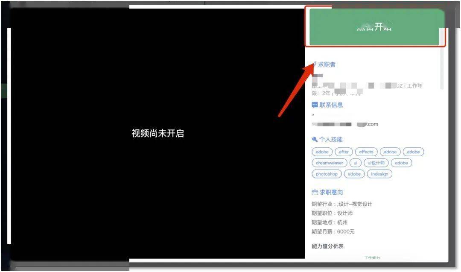
Task: Click the effects skill tag
Action: point(366,152)
